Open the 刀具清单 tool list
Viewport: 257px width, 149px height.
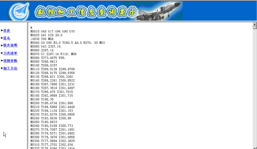point(10,53)
